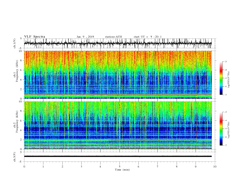The height and width of the screenshot is (187, 242).
Task: Click time axis tick label "3"
Action: [x=81, y=167]
